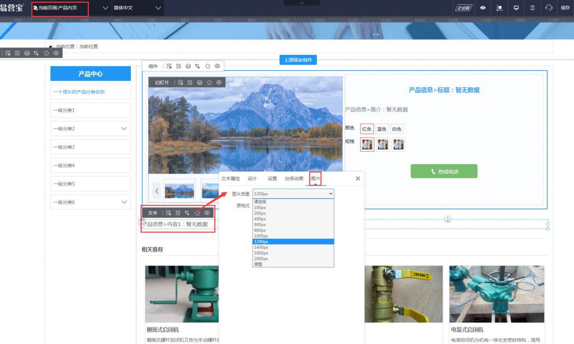Toggle visibility eye in 幻灯片 toolbar
Image resolution: width=574 pixels, height=344 pixels.
click(x=219, y=83)
